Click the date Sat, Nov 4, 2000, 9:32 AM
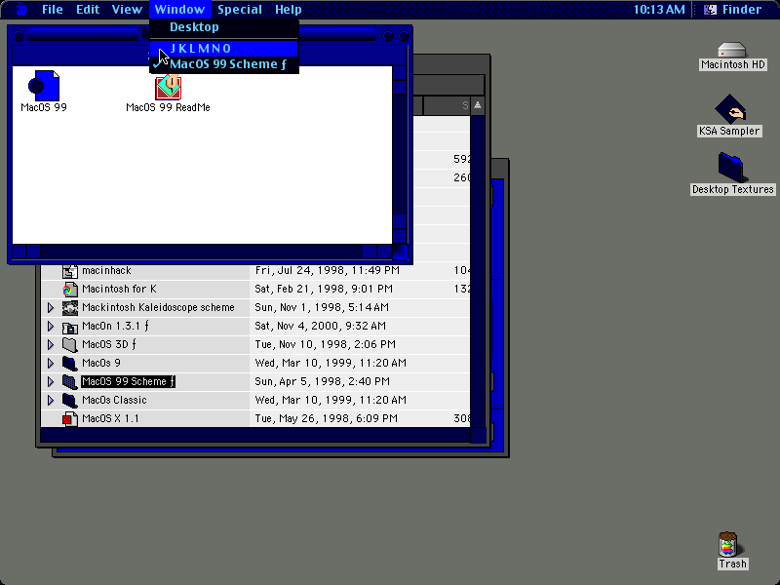This screenshot has width=780, height=585. 321,327
